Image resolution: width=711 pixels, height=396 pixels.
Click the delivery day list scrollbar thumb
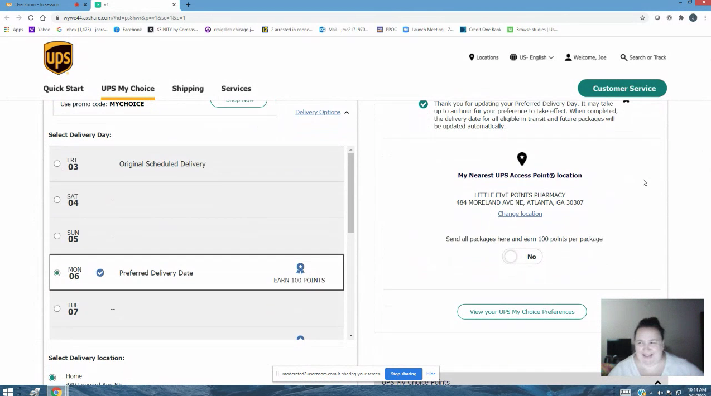[351, 192]
